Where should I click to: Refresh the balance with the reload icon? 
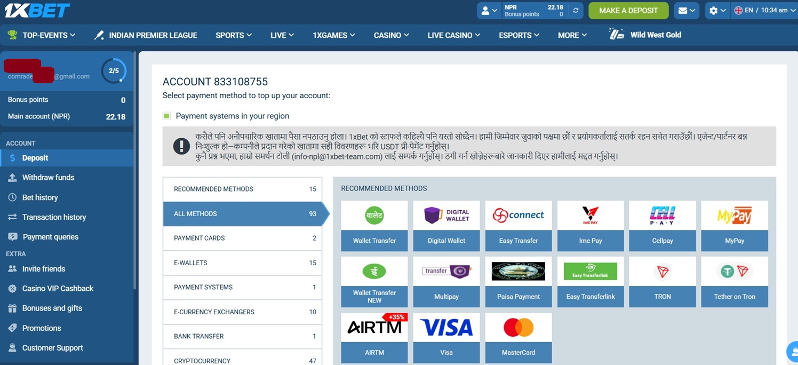[x=576, y=11]
